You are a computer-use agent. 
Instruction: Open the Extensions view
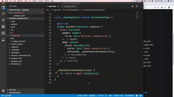pyautogui.click(x=3, y=27)
